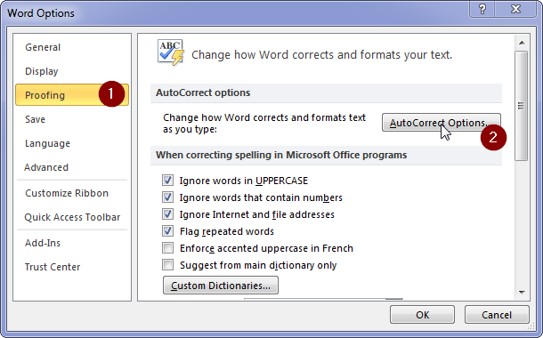Click the ABC proofing checkmark icon
The image size is (543, 338).
click(170, 52)
